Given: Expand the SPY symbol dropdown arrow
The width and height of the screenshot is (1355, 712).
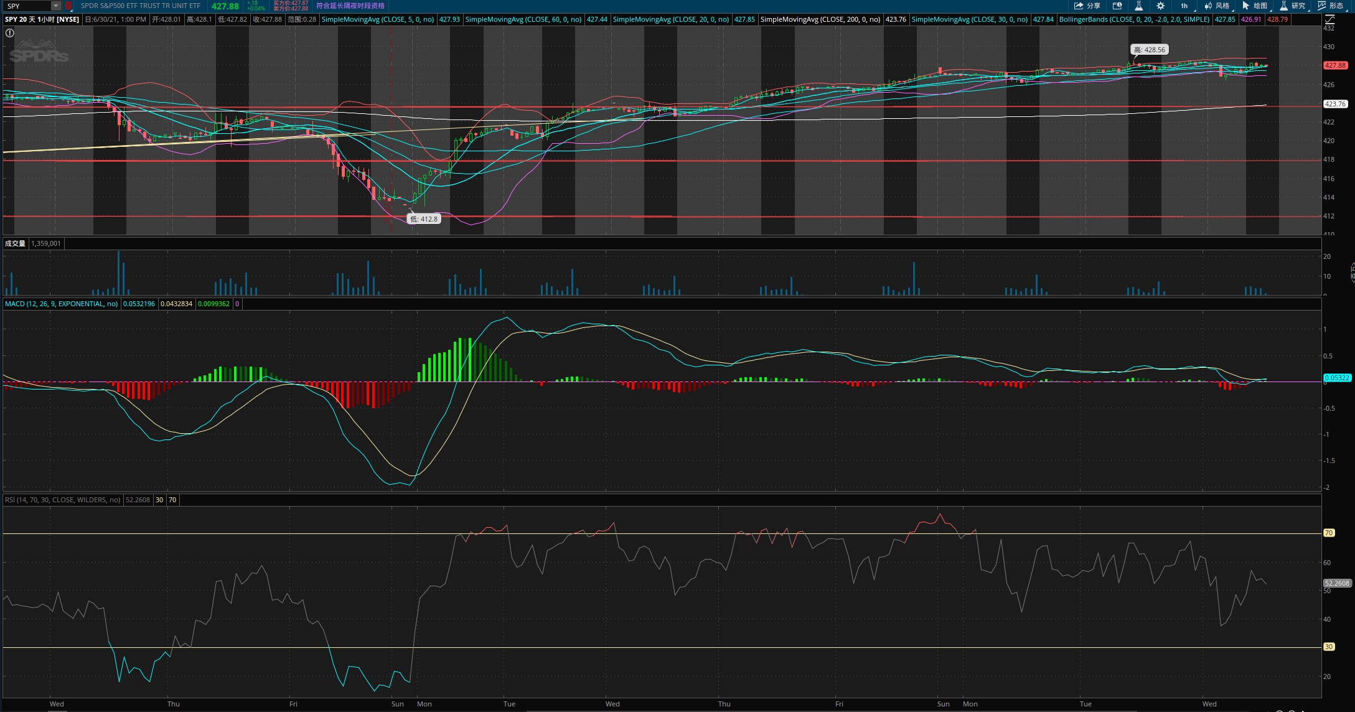Looking at the screenshot, I should tap(55, 6).
